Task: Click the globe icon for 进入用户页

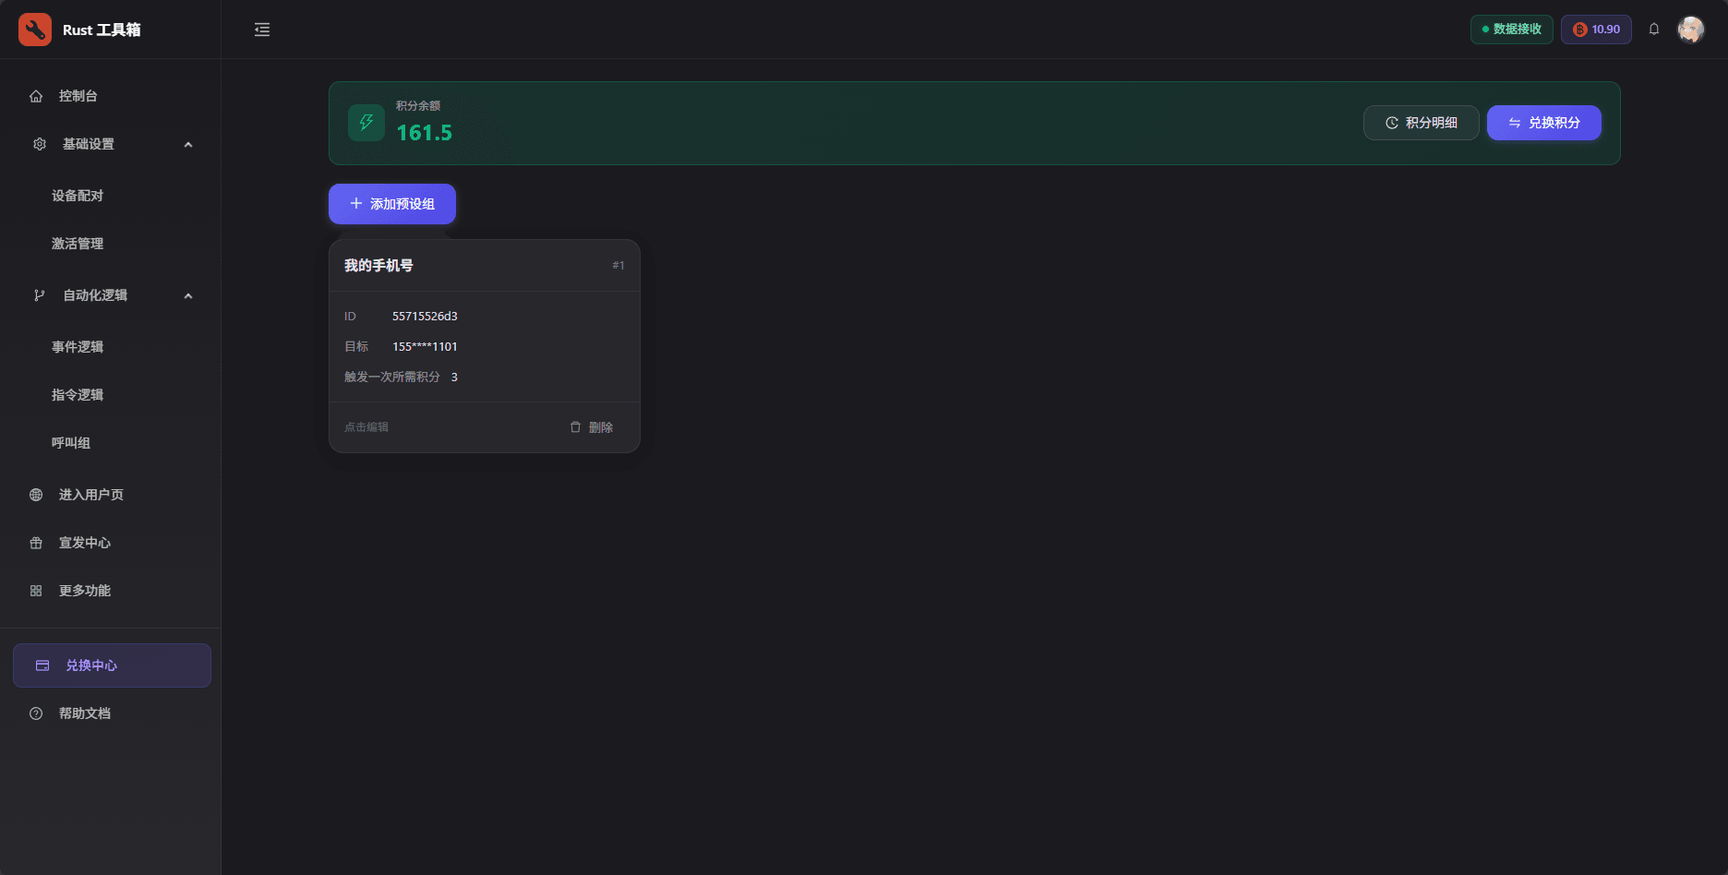Action: (36, 495)
